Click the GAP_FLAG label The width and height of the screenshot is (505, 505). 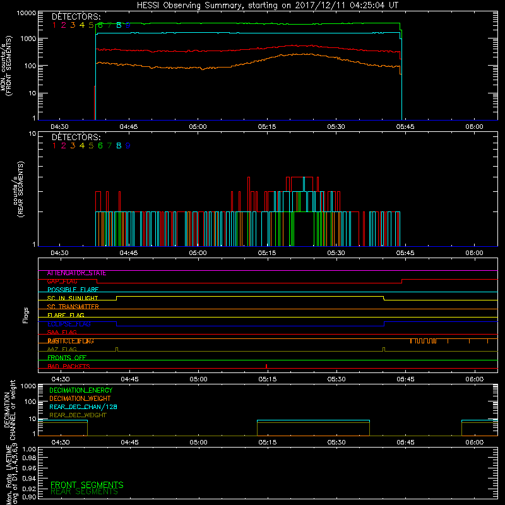[x=62, y=282]
